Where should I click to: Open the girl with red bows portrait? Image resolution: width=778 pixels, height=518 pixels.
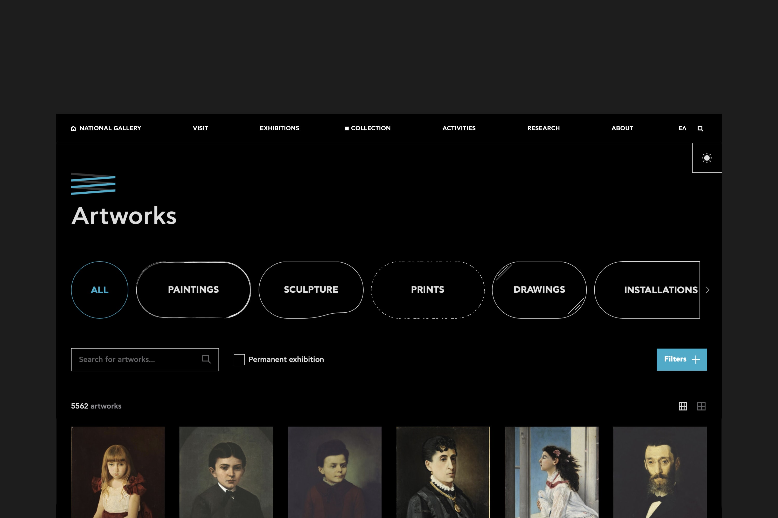[118, 472]
